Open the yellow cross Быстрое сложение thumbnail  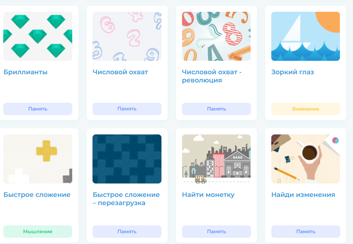point(38,159)
